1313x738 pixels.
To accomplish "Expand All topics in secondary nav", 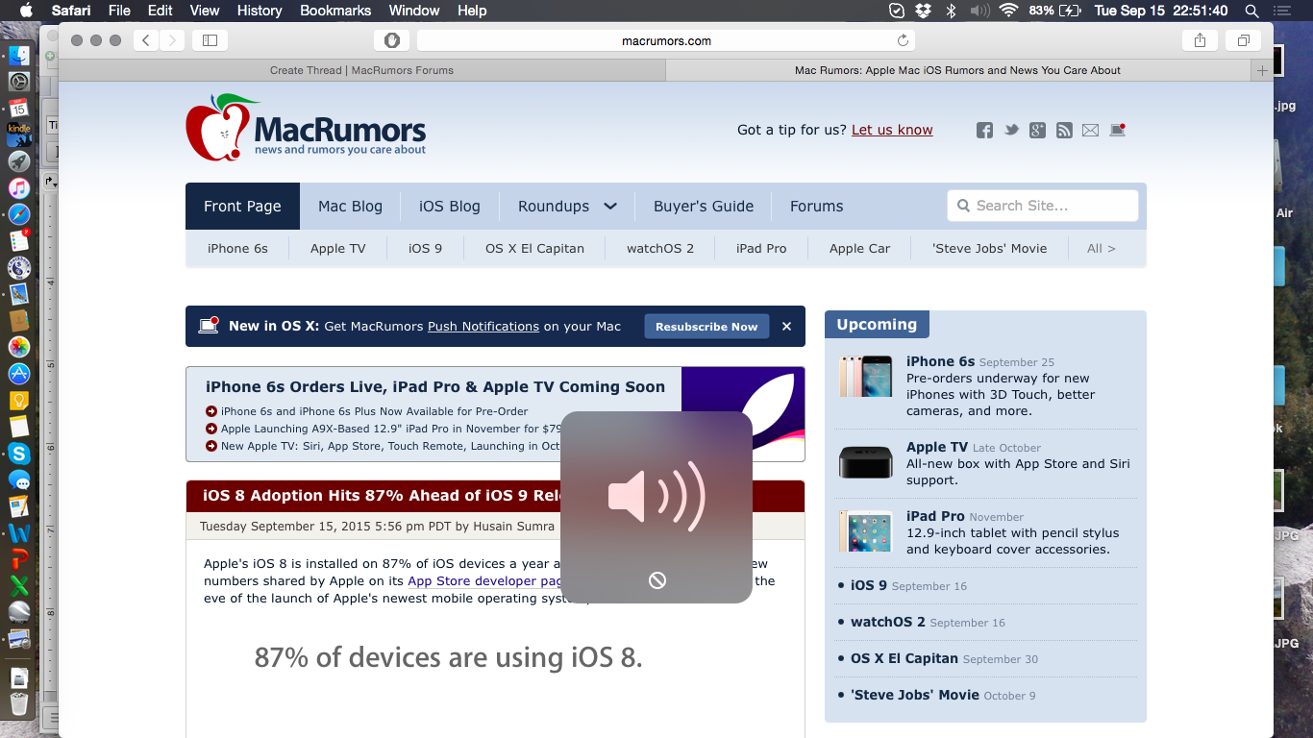I will point(1102,248).
